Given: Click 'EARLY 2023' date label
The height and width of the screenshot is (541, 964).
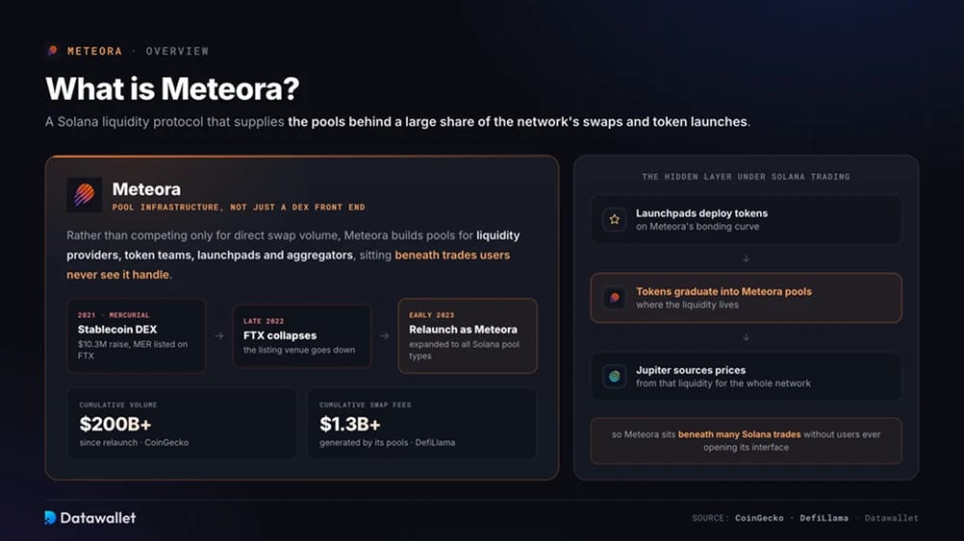Looking at the screenshot, I should 432,315.
